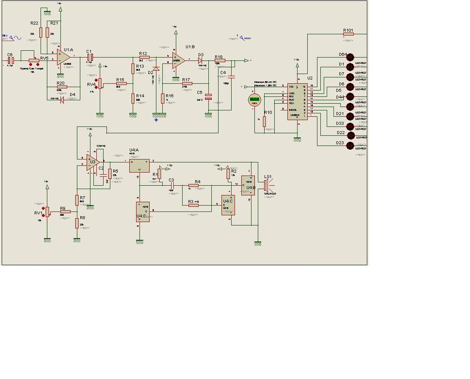Select resistor R12
The image size is (470, 379).
coord(144,57)
